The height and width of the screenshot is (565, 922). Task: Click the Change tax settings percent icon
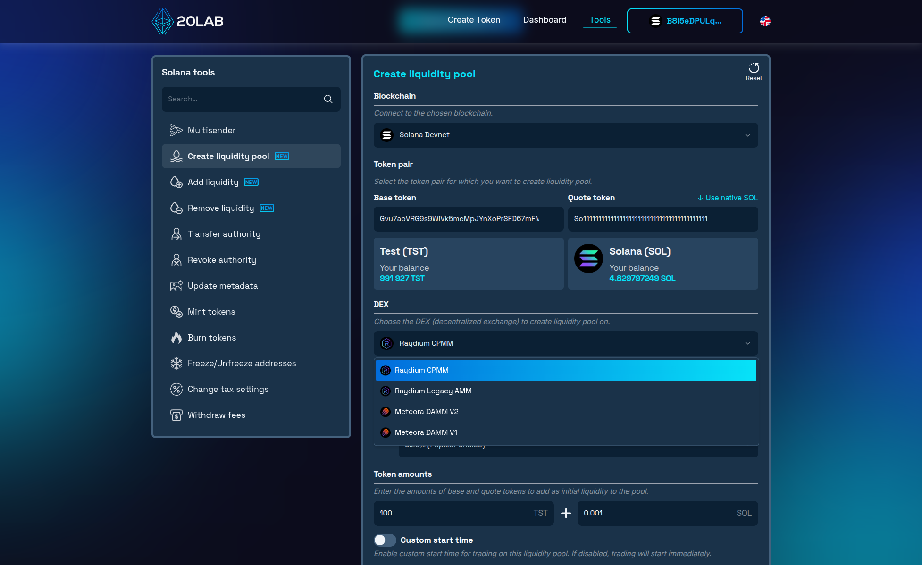tap(176, 389)
